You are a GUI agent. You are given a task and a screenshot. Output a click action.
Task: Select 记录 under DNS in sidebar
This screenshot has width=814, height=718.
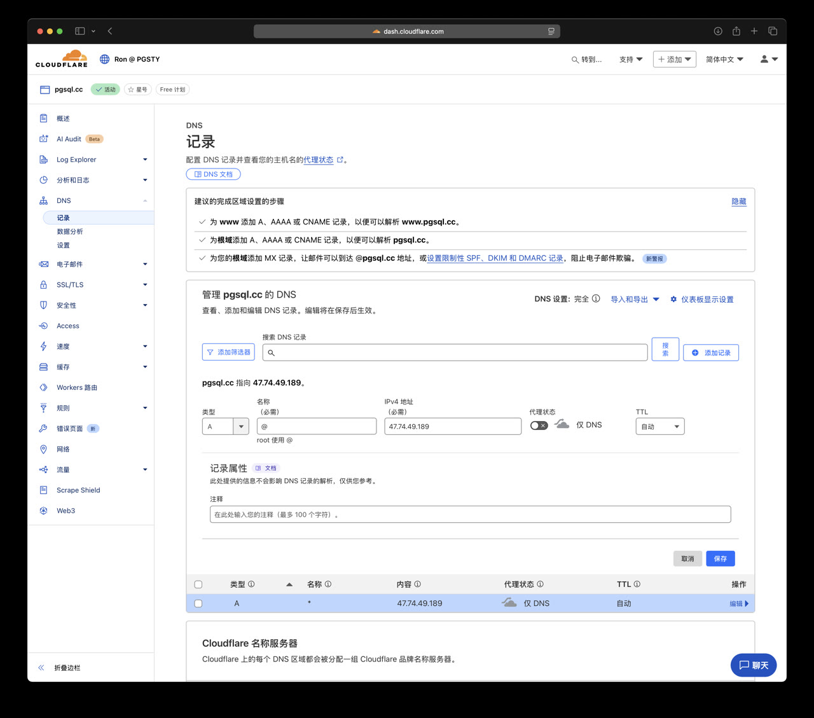[x=99, y=217]
